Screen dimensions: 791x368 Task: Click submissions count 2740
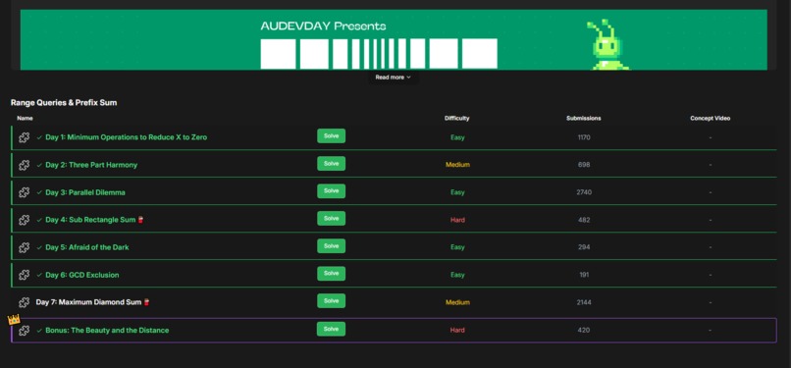[x=584, y=192]
